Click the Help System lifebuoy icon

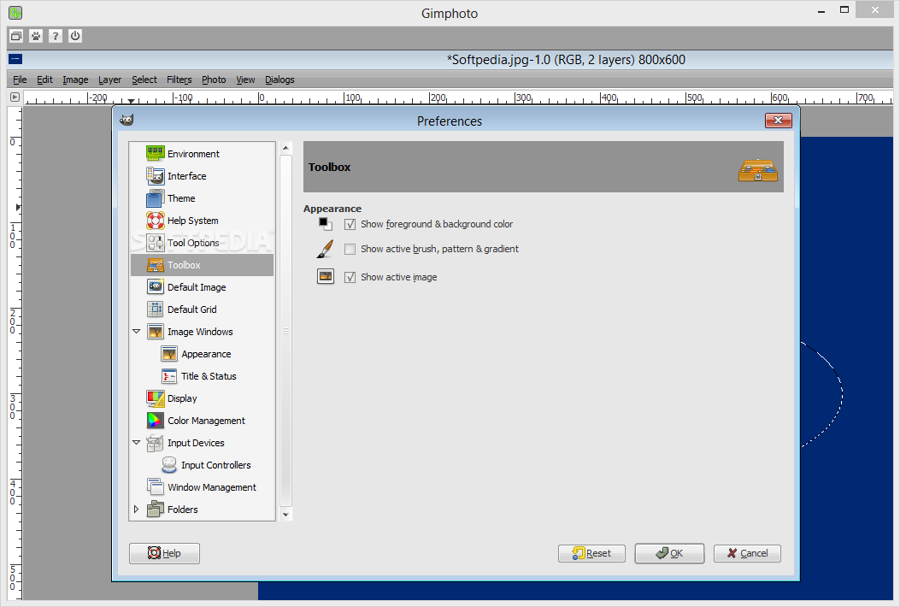(155, 221)
